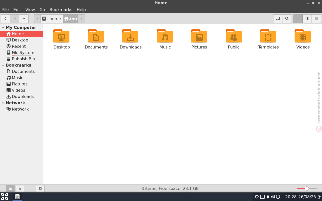Screen dimensions: 322x201
Task: Select the 'home' path bar button
Action: 55,19
